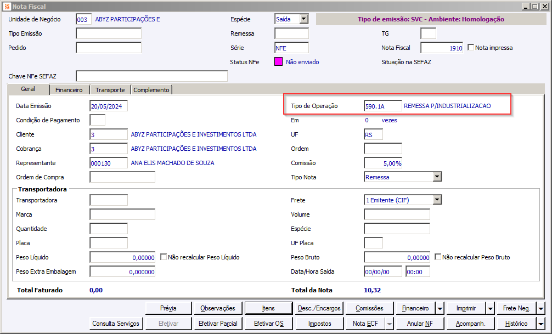Screen dimensions: 552x334
Task: Click the Unidade de Negócio field 003
Action: coord(84,19)
